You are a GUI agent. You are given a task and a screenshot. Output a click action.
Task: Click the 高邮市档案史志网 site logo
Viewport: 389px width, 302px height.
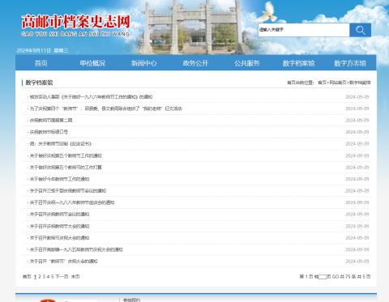click(75, 25)
